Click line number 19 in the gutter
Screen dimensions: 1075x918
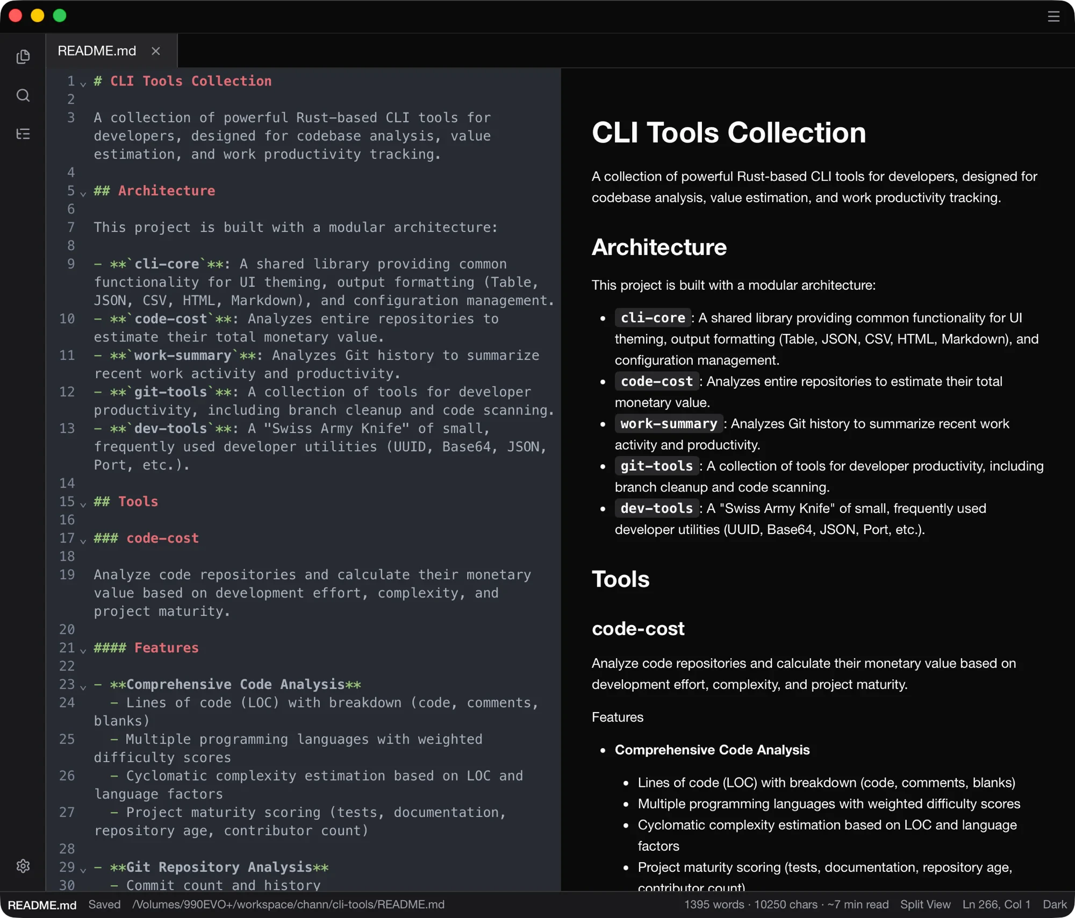[x=67, y=575]
